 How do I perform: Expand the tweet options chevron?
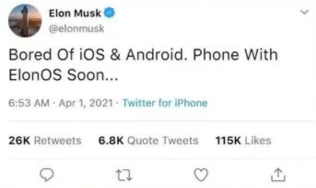point(304,12)
